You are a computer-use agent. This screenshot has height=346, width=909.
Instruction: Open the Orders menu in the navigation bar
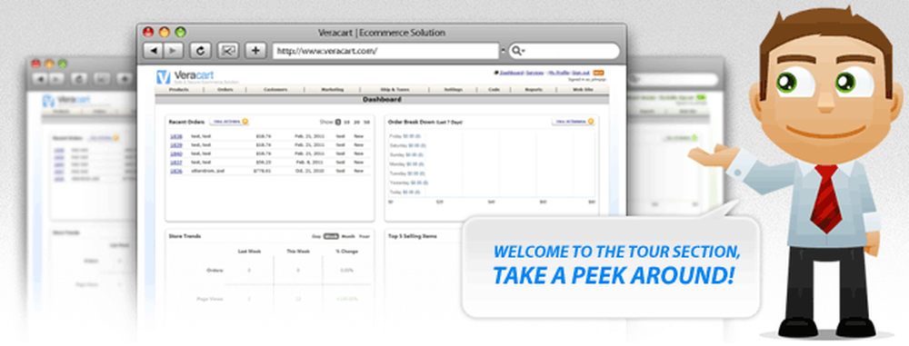click(x=225, y=90)
